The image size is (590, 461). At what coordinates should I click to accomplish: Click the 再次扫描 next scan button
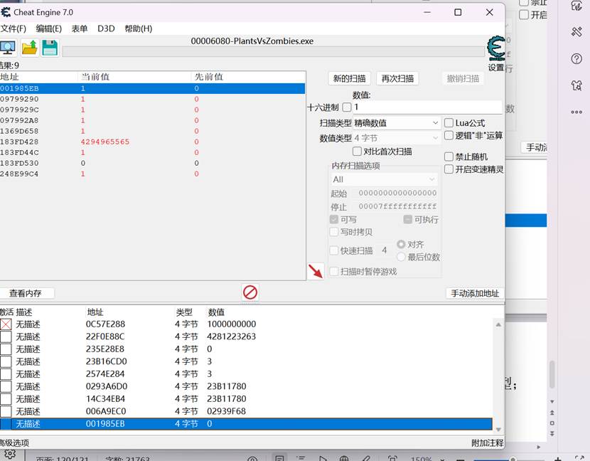[x=398, y=78]
